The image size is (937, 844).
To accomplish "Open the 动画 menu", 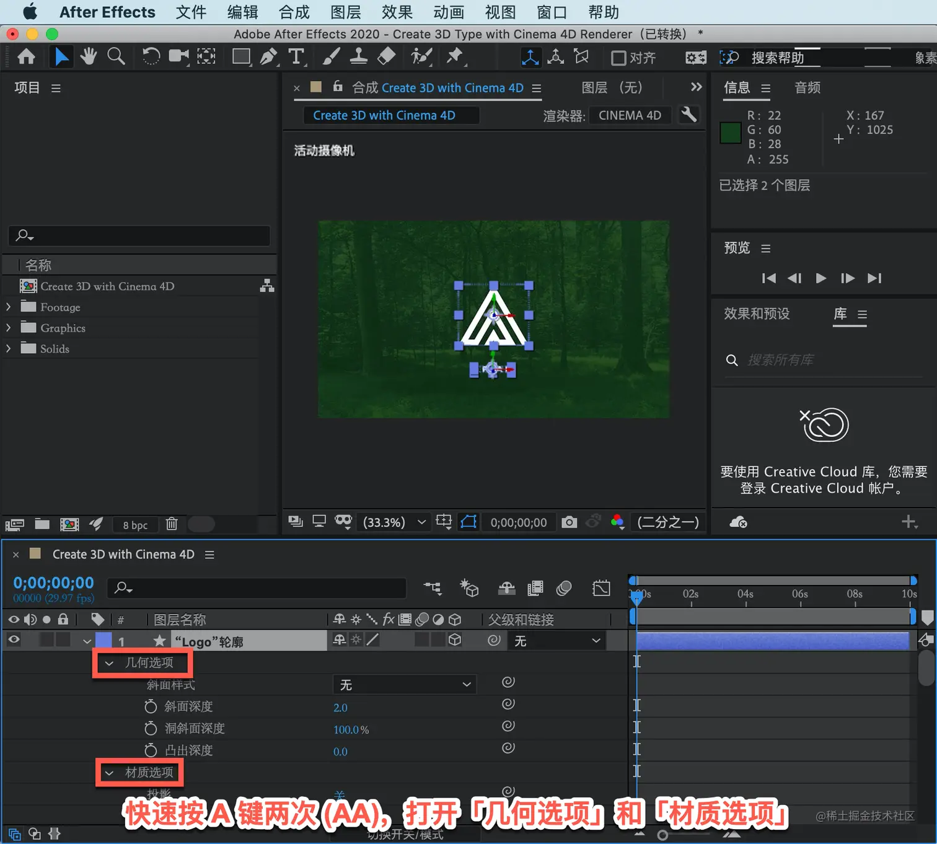I will pyautogui.click(x=449, y=12).
